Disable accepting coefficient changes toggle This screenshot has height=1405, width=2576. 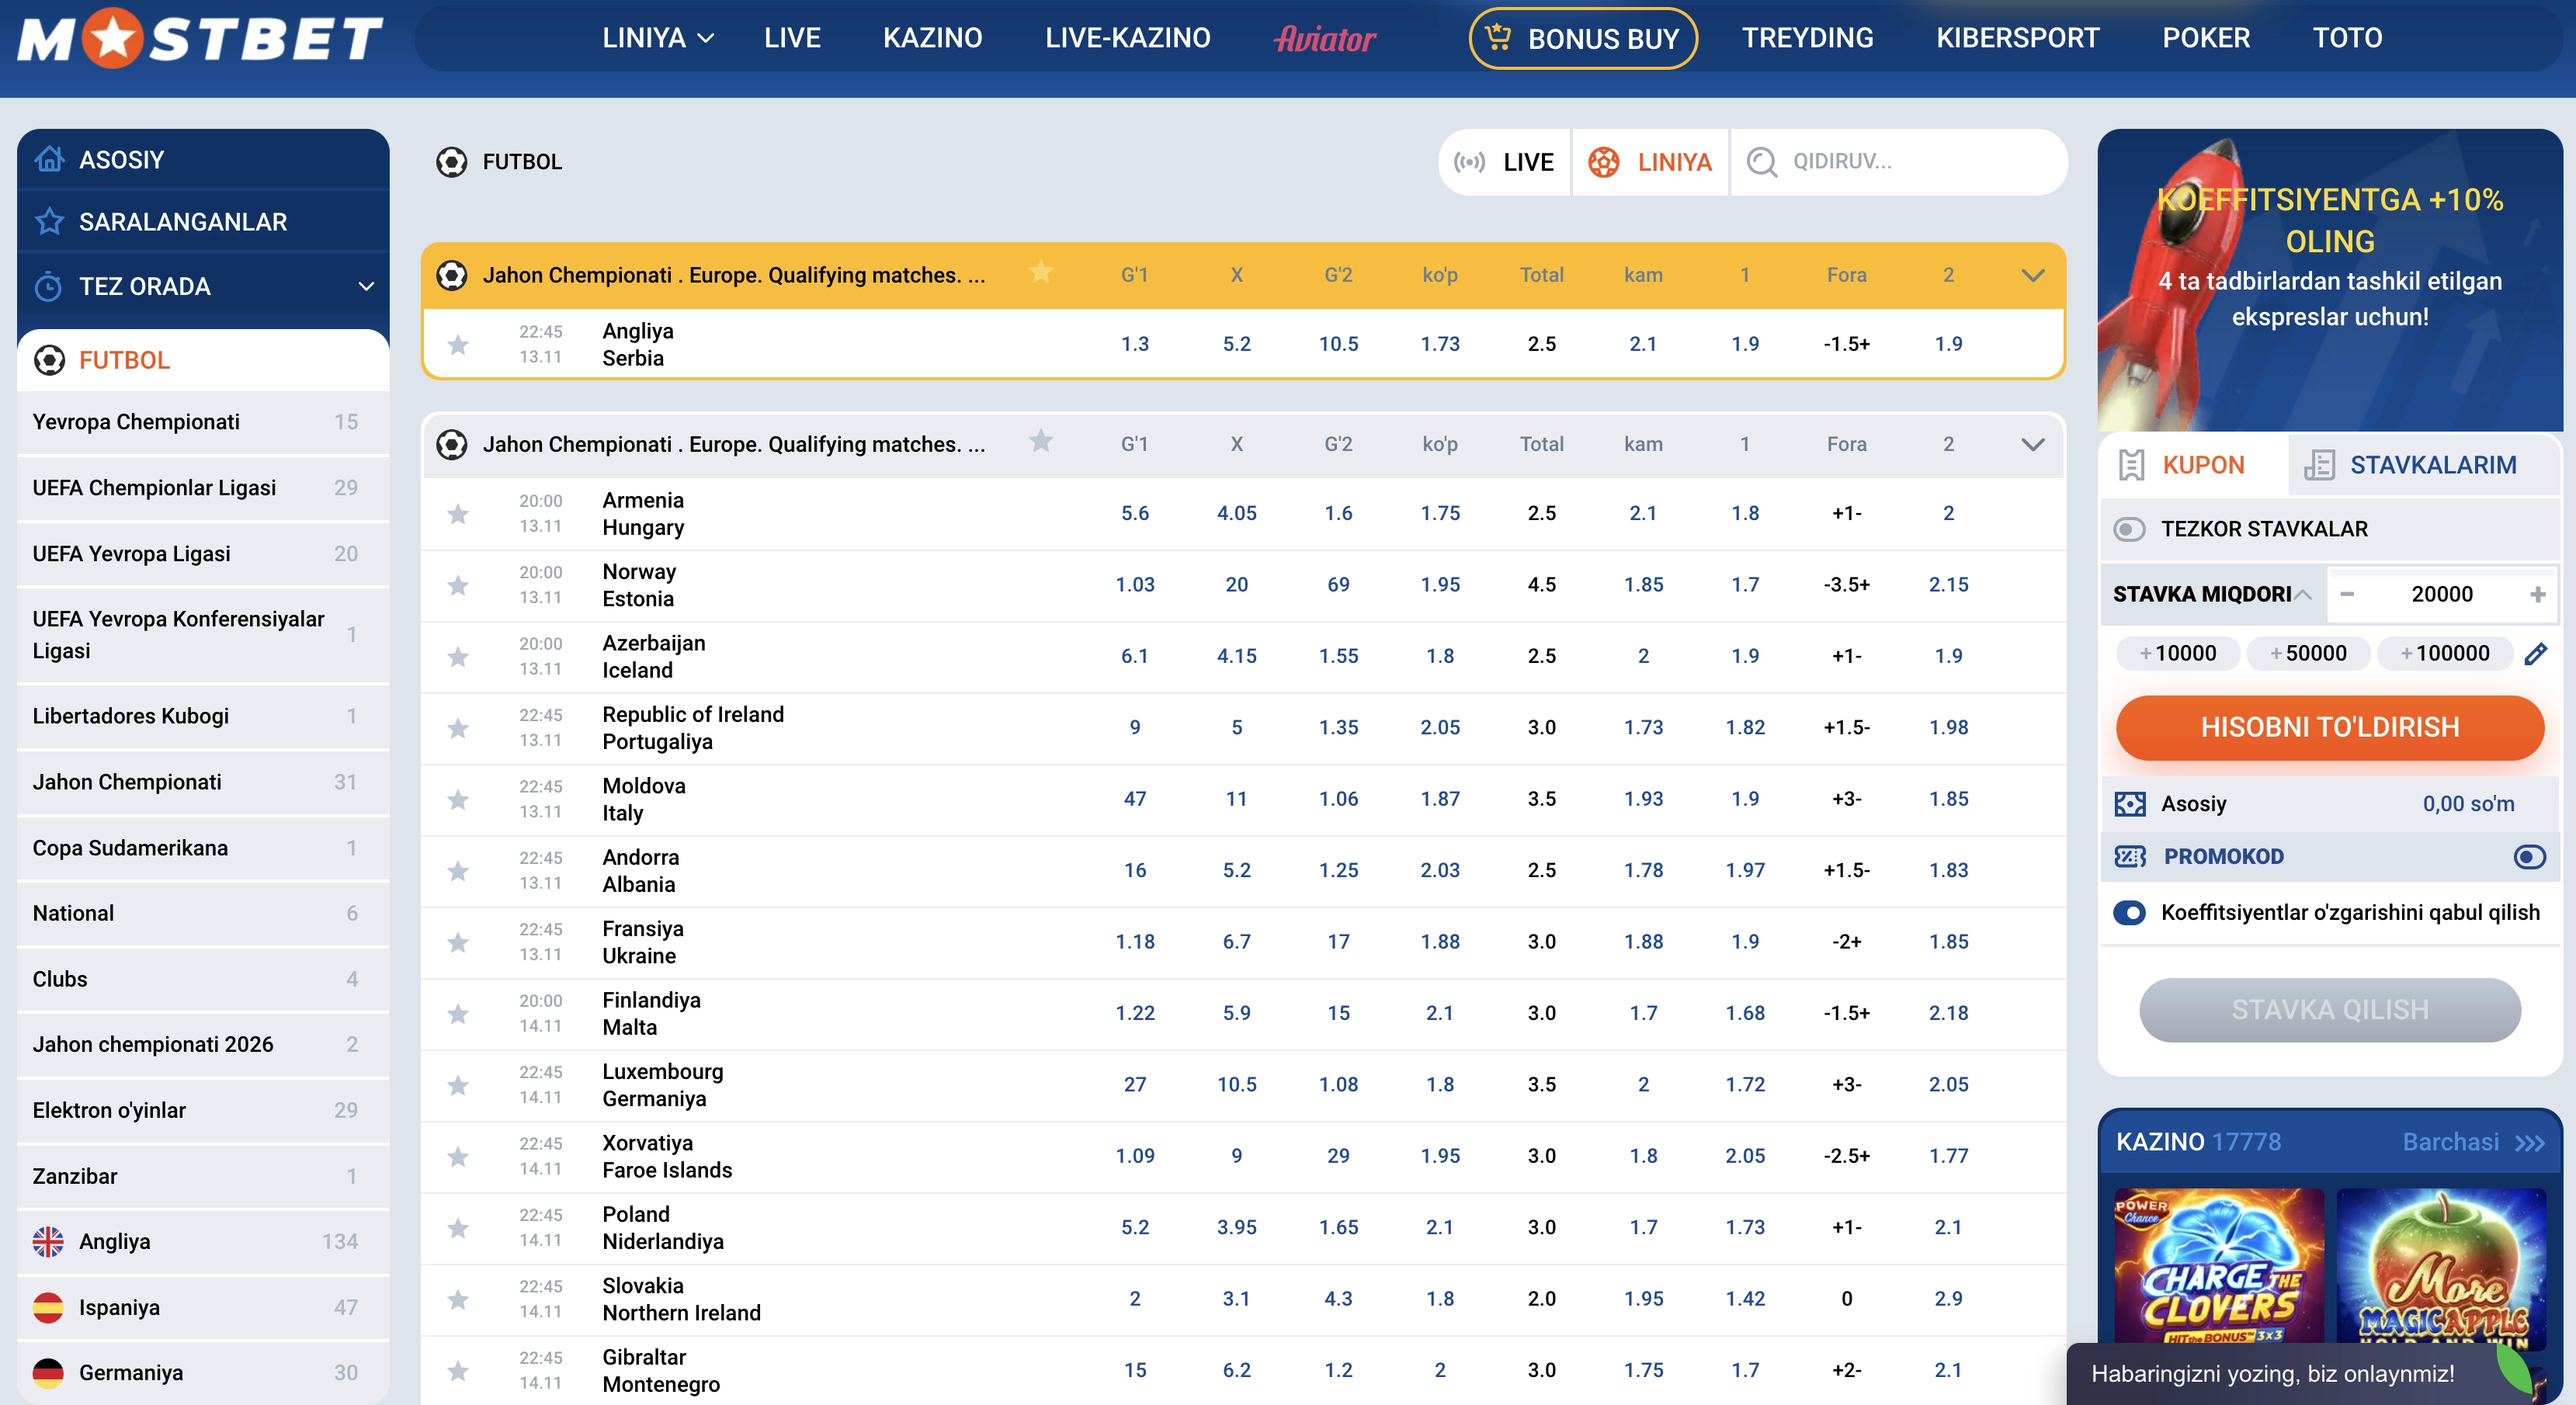2129,913
